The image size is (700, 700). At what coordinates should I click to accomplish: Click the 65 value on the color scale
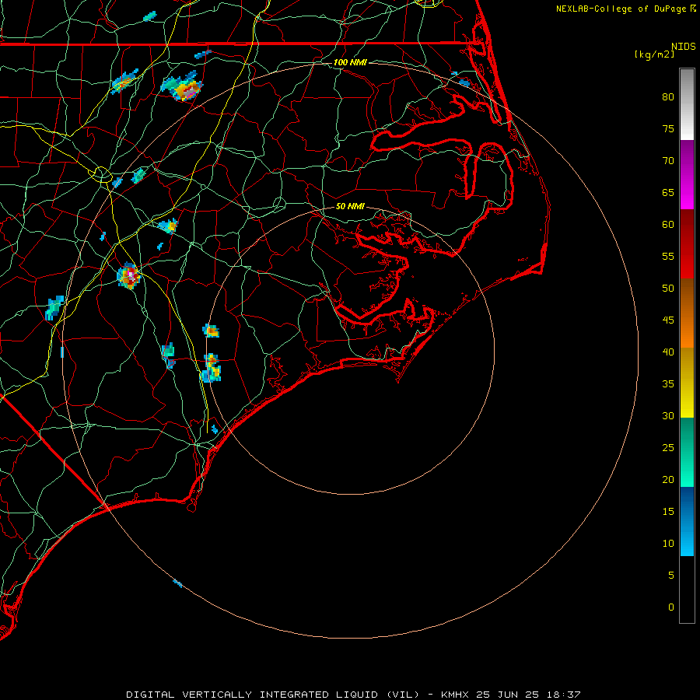(x=668, y=193)
